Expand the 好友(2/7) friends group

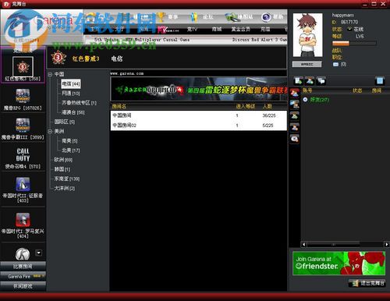(x=305, y=100)
